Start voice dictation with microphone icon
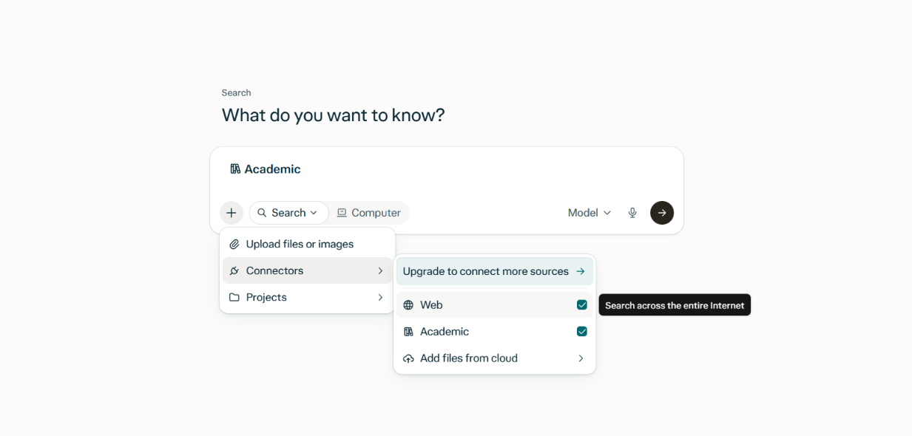Image resolution: width=912 pixels, height=436 pixels. (x=632, y=213)
